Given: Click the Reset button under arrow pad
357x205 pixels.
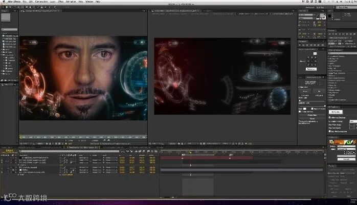Looking at the screenshot, I should point(311,69).
